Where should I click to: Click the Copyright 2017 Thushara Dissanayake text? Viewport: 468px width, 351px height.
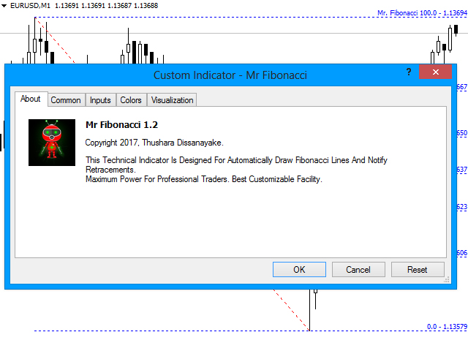point(154,143)
